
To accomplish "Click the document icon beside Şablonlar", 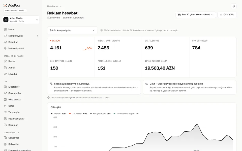I will click(x=5, y=144).
